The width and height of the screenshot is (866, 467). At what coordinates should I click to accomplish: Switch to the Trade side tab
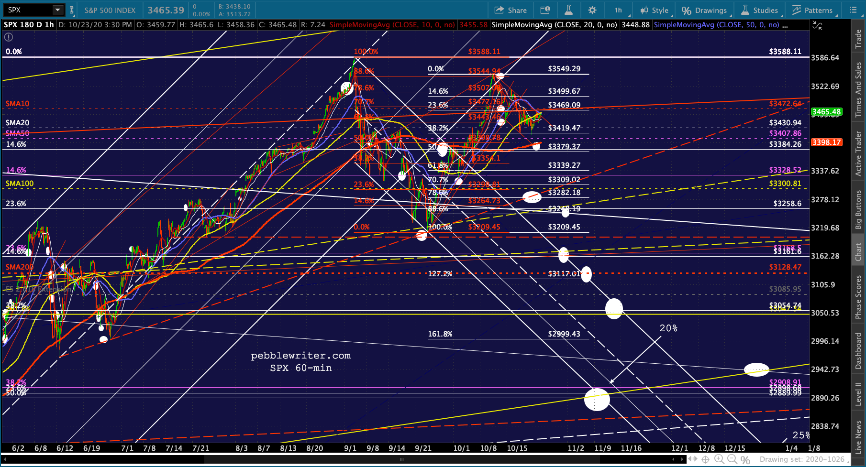click(x=858, y=39)
